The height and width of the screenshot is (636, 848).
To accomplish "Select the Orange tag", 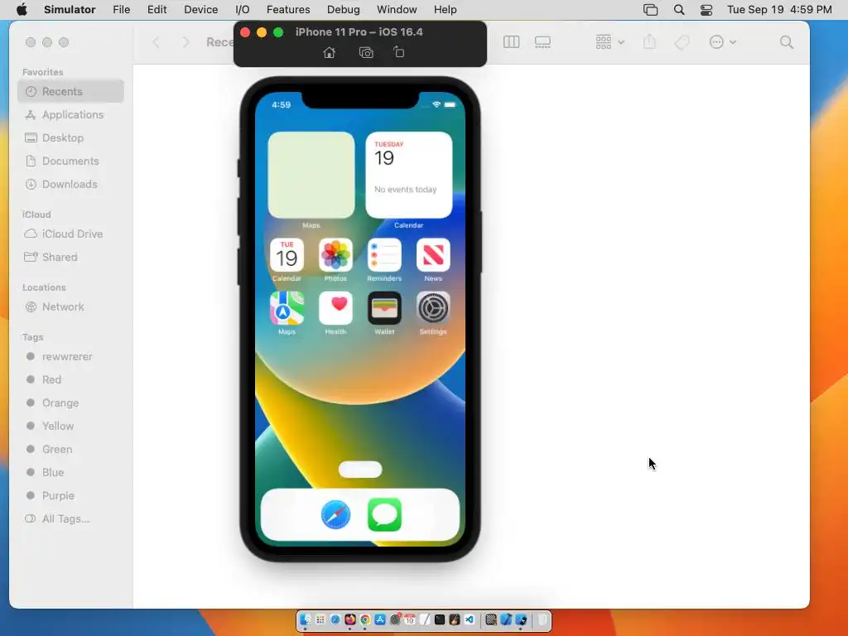I will pos(71,403).
